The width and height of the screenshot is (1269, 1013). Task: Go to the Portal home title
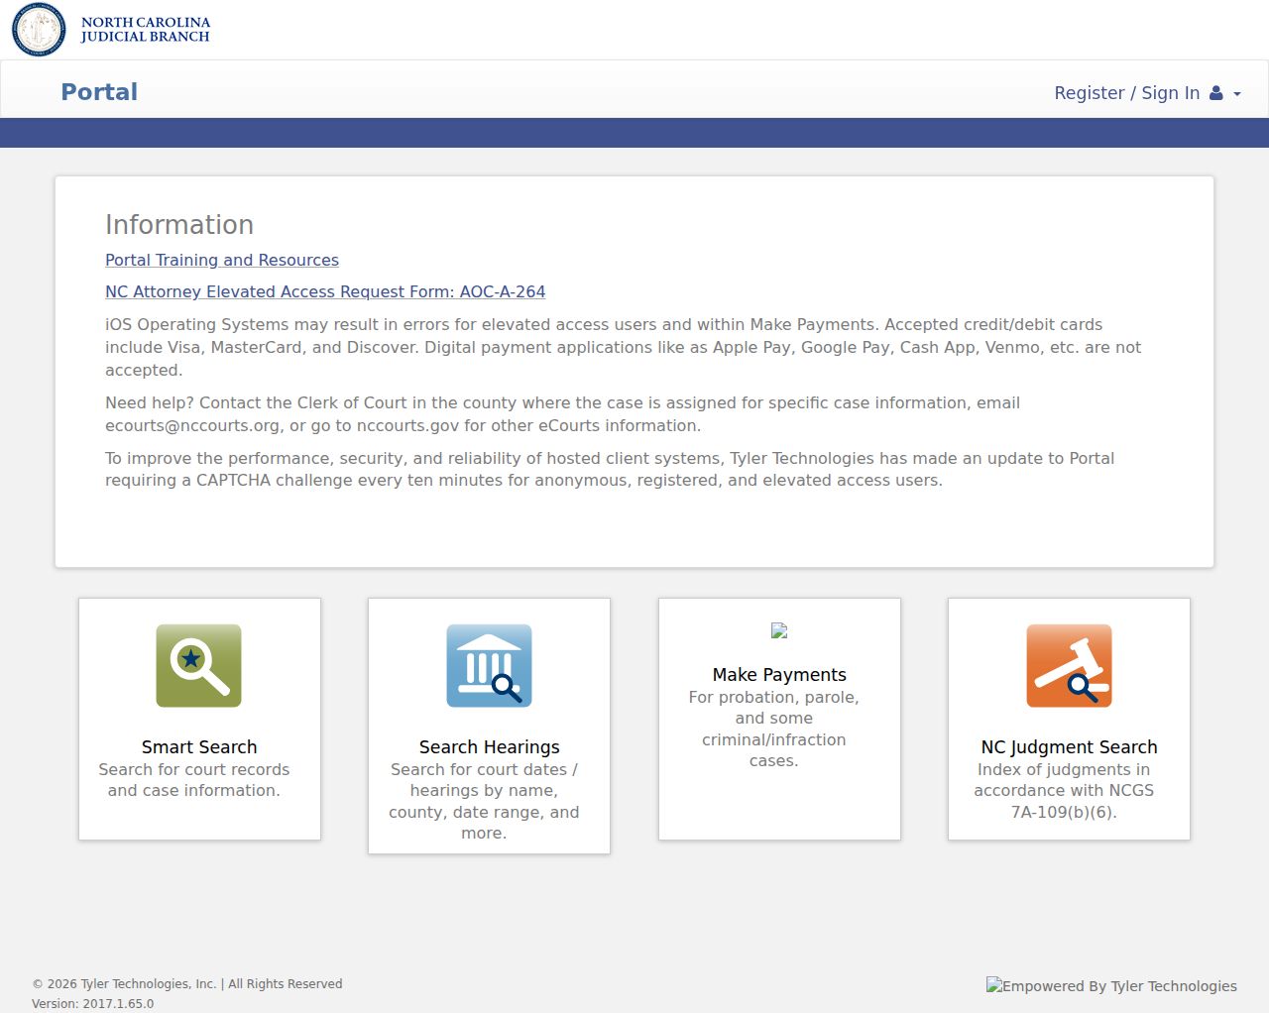[99, 92]
